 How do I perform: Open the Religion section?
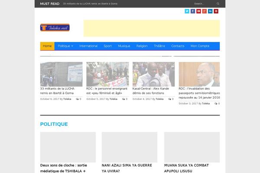(142, 46)
